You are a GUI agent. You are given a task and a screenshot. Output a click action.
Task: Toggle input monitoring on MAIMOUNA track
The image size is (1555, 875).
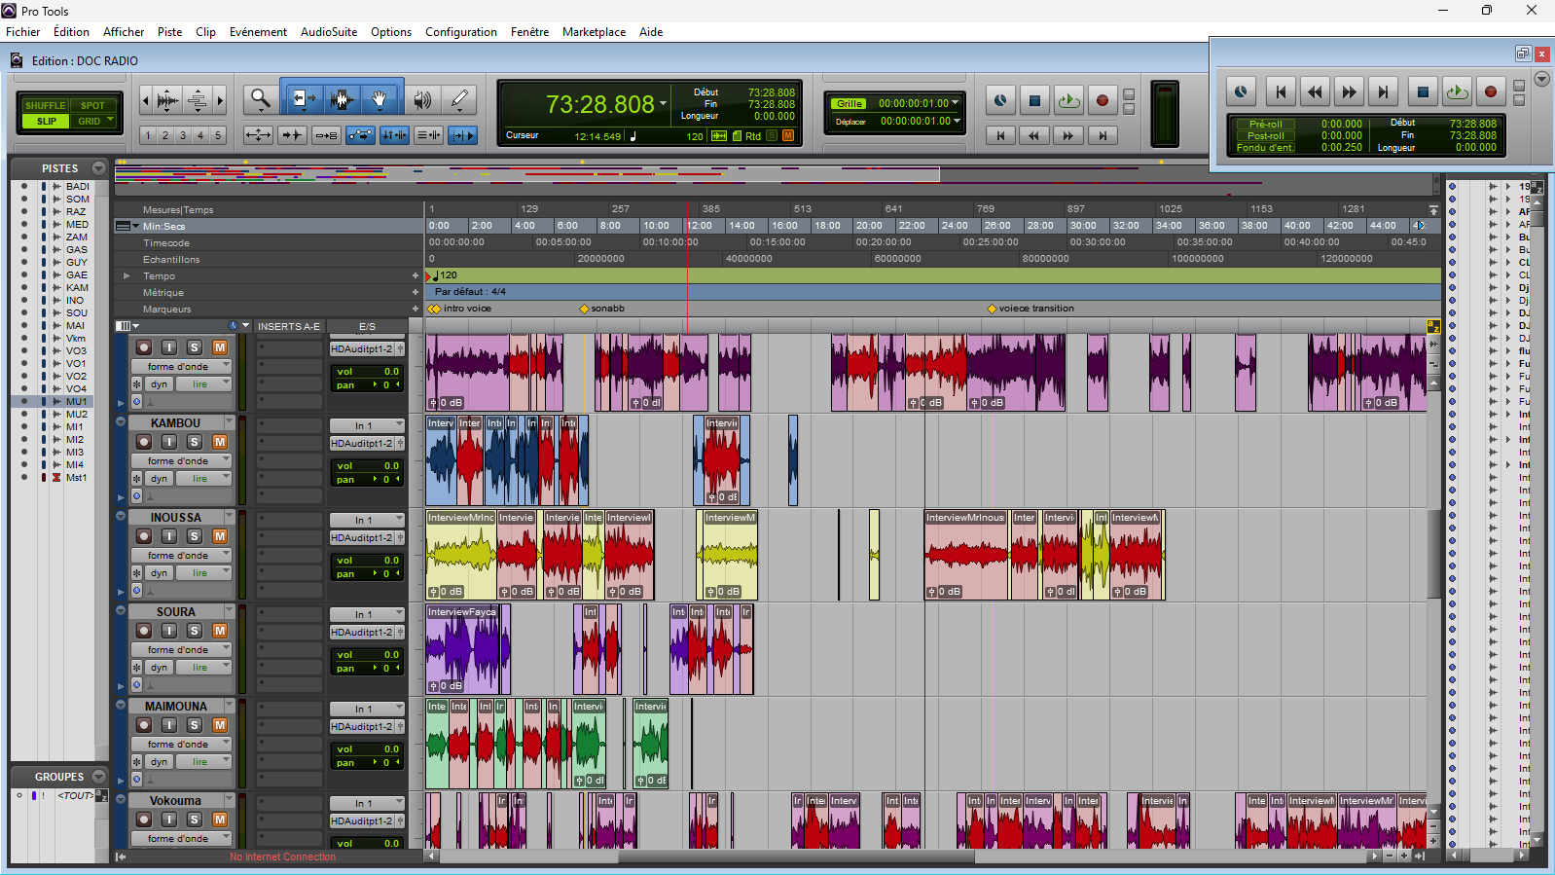click(x=169, y=725)
